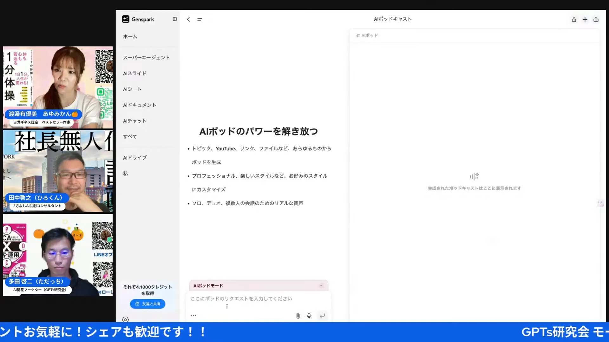Click the audio waveform icon in podcast panel
This screenshot has width=609, height=342.
(474, 176)
